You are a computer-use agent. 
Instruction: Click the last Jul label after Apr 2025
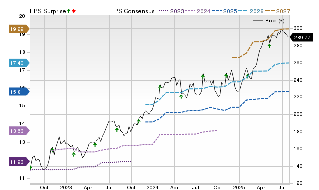coord(282,187)
